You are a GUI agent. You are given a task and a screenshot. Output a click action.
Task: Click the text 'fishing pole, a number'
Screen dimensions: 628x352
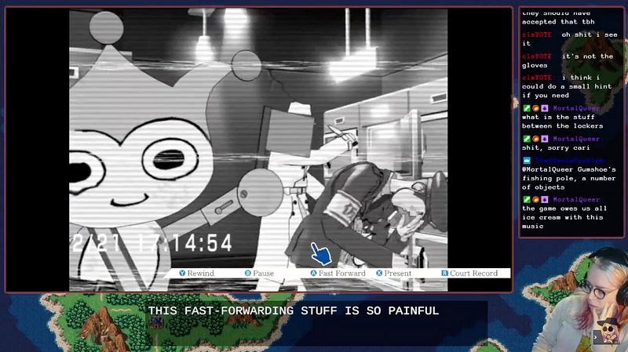[x=568, y=179]
